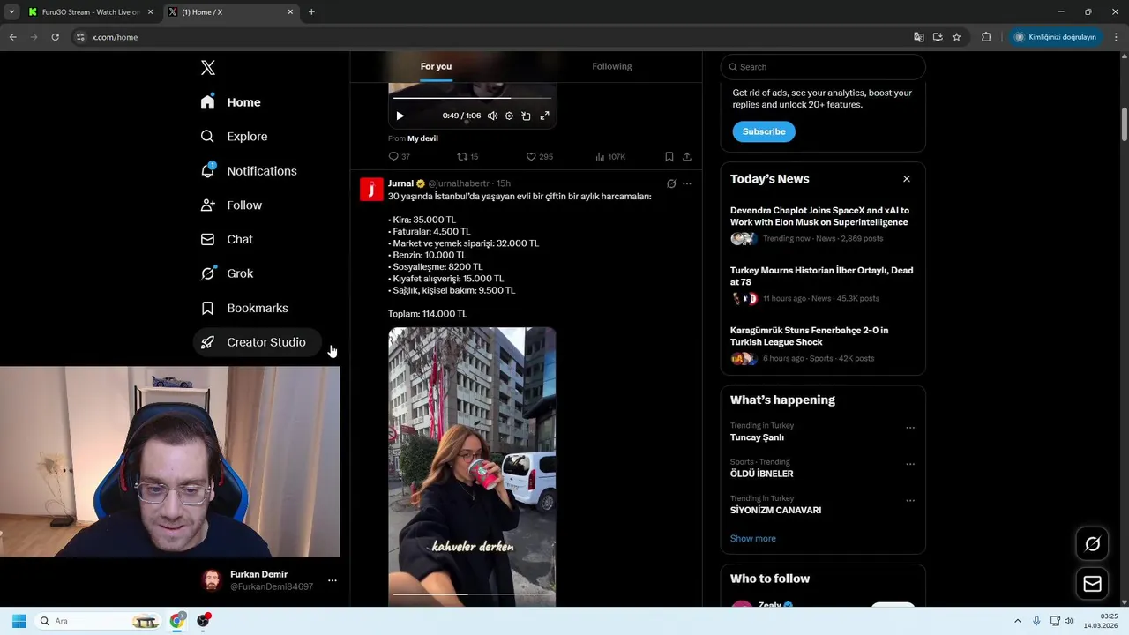This screenshot has height=635, width=1129.
Task: Bookmark the video post
Action: click(669, 157)
